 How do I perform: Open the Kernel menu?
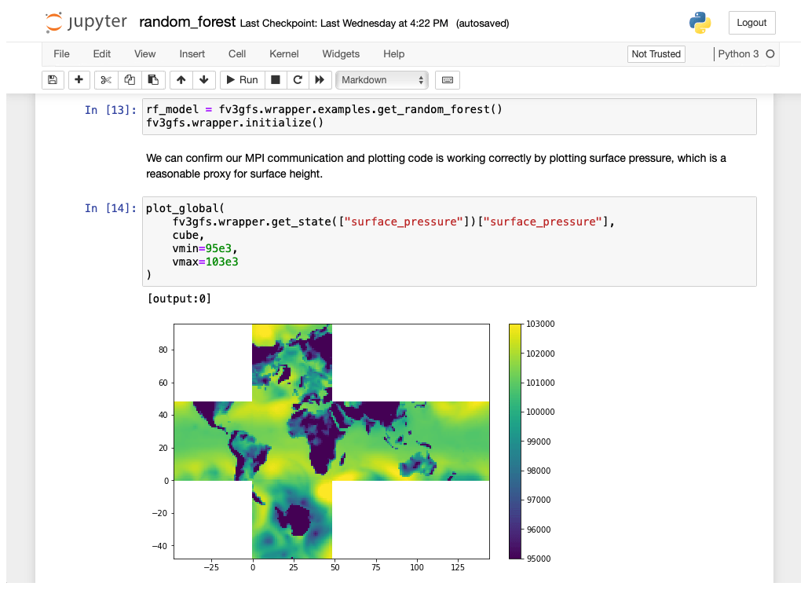coord(283,54)
